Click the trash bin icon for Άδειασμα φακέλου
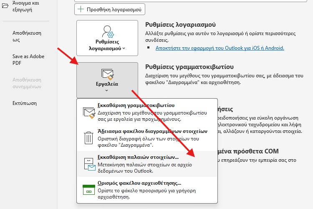The height and width of the screenshot is (209, 313). tap(89, 137)
